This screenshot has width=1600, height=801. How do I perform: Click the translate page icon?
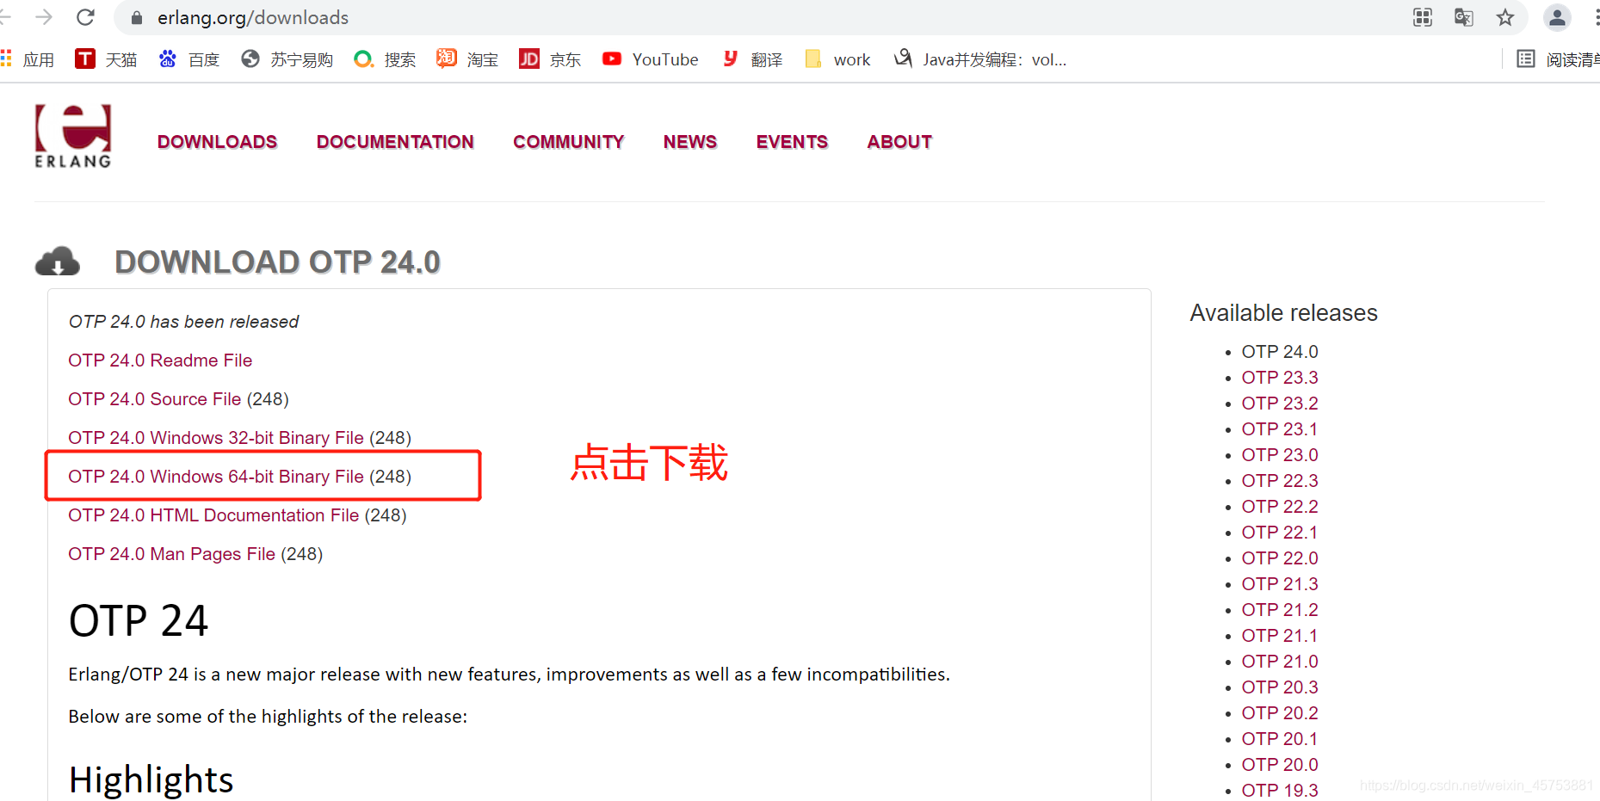click(x=1463, y=17)
